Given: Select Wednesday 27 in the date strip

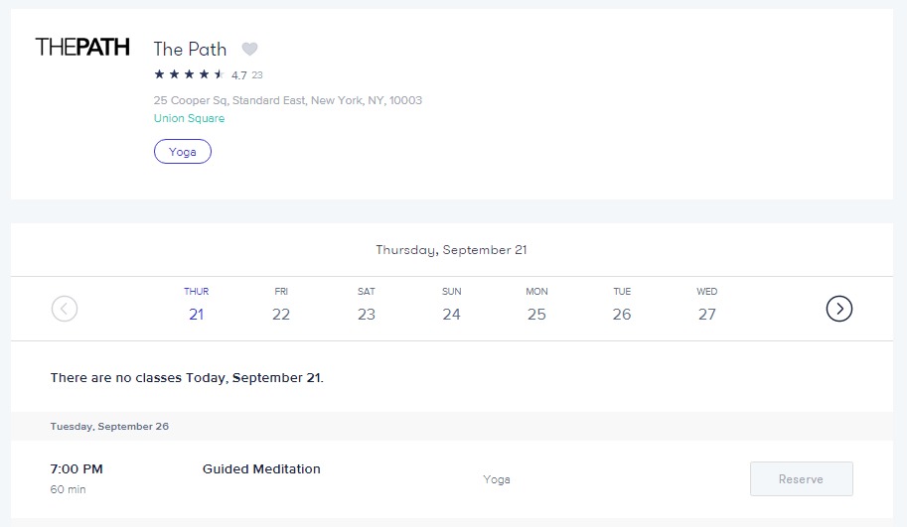Looking at the screenshot, I should pos(707,305).
